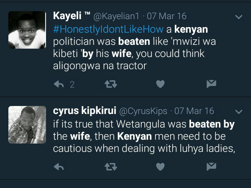Reply to cyrus kipkirui's tweet
Screen dimensions: 251x188
59,167
